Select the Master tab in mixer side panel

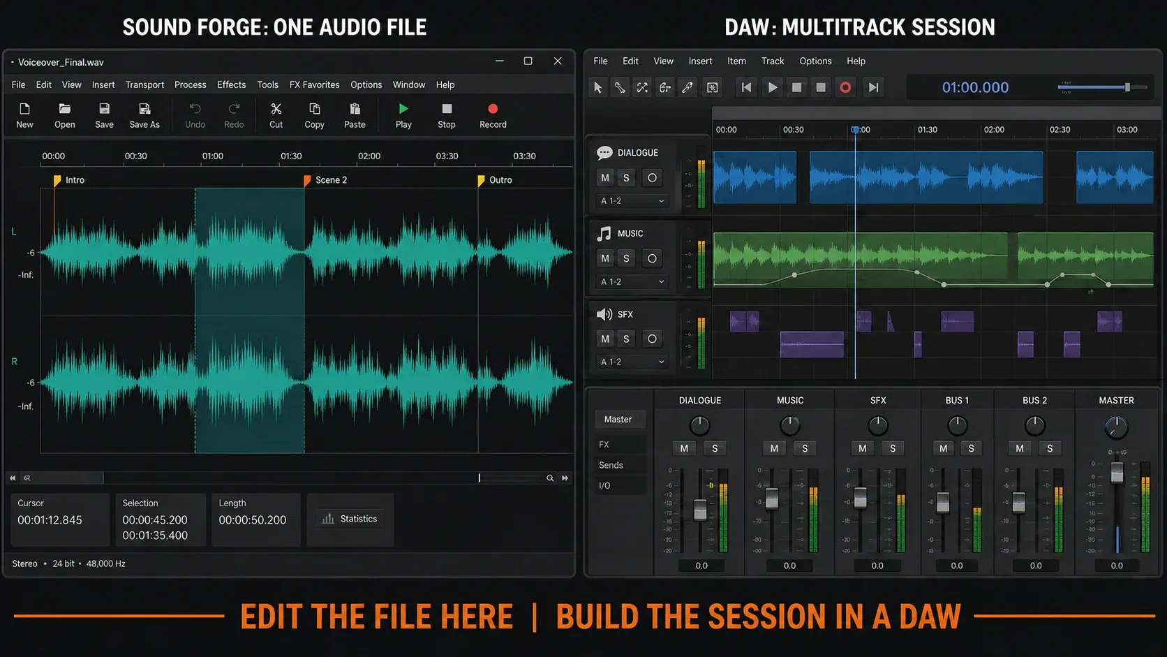(618, 420)
